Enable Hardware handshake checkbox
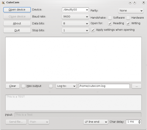Screen dimensions: 147x130 pyautogui.click(x=128, y=18)
